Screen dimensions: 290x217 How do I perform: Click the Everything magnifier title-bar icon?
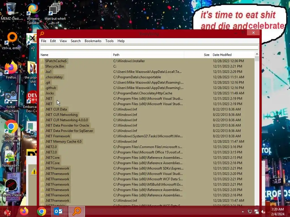(x=42, y=33)
